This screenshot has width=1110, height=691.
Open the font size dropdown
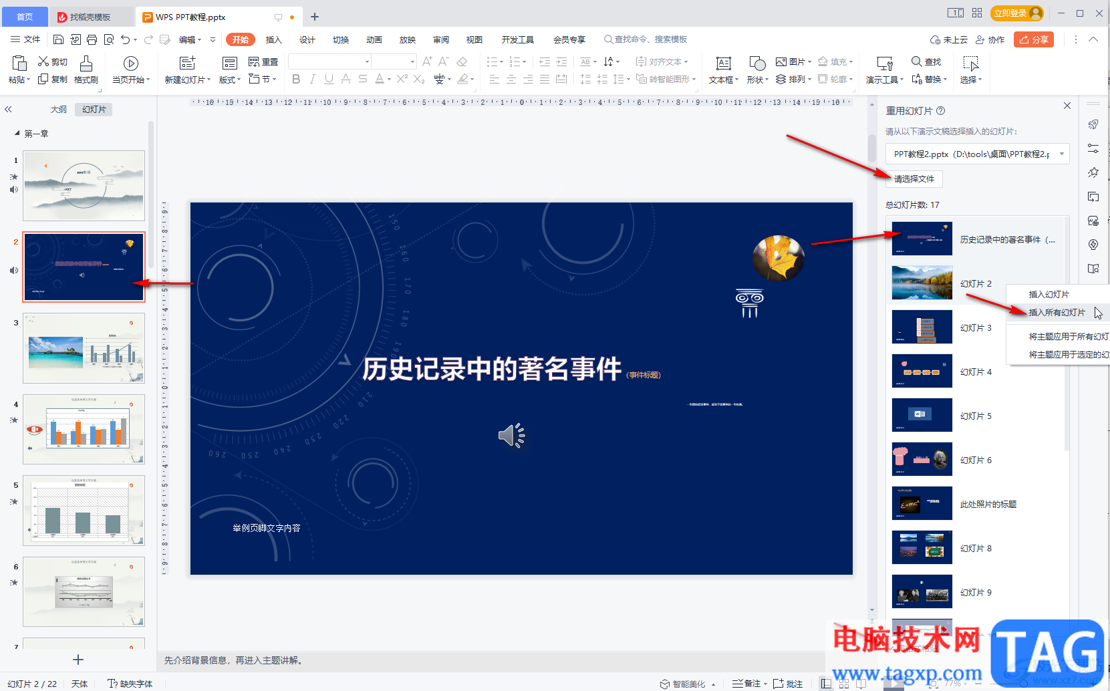coord(412,61)
